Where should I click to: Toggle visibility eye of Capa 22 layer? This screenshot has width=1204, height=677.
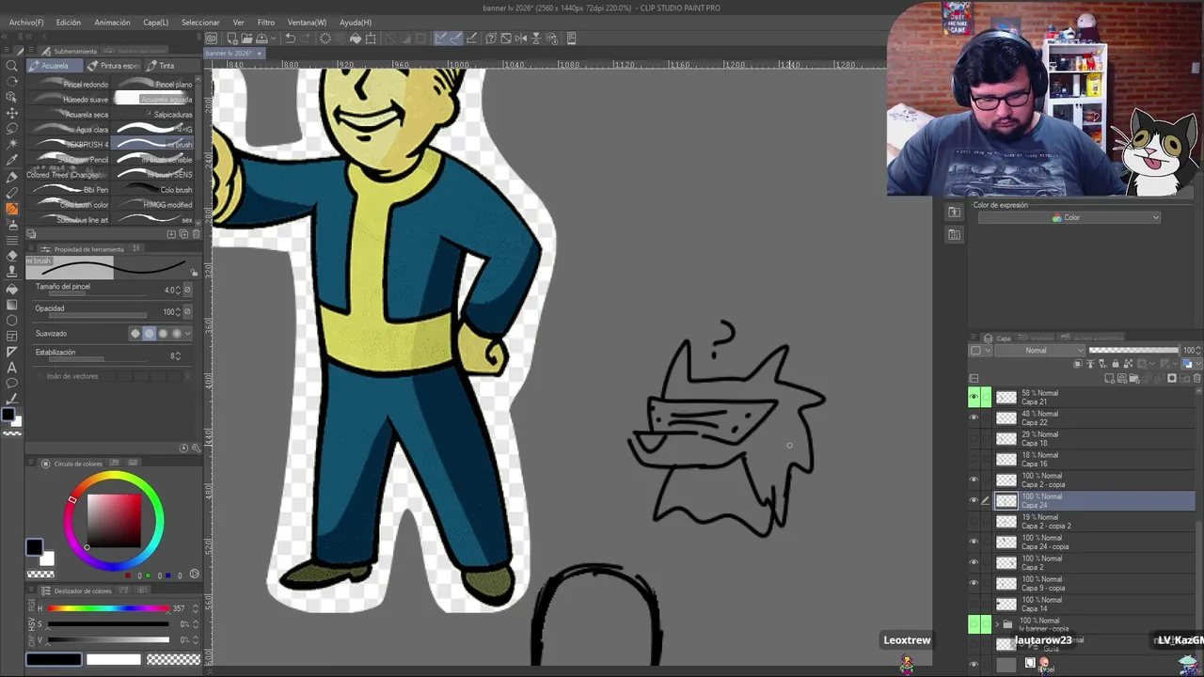point(974,418)
